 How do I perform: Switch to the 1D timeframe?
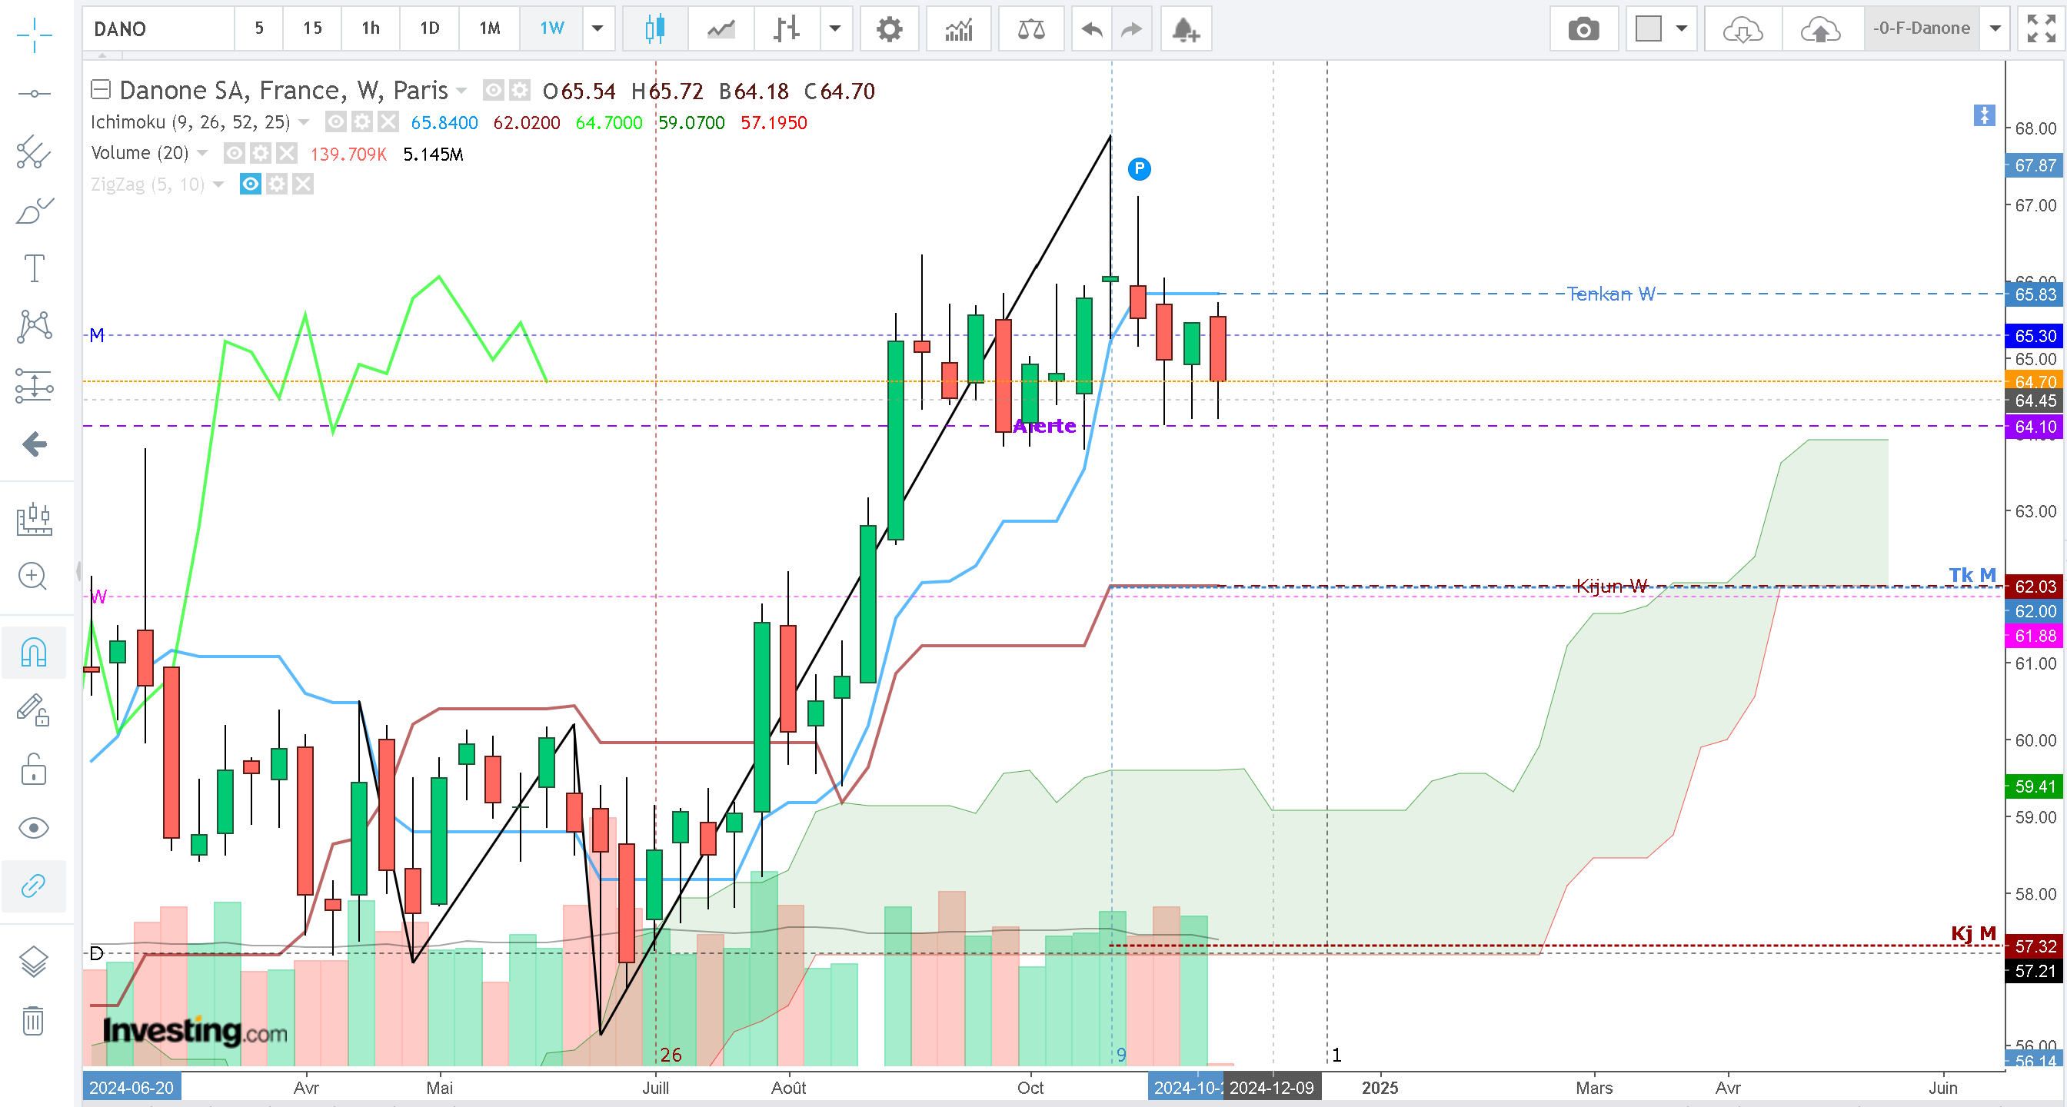point(430,29)
